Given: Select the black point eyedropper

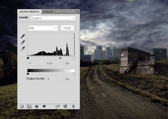Looking at the screenshot, I should tap(23, 36).
